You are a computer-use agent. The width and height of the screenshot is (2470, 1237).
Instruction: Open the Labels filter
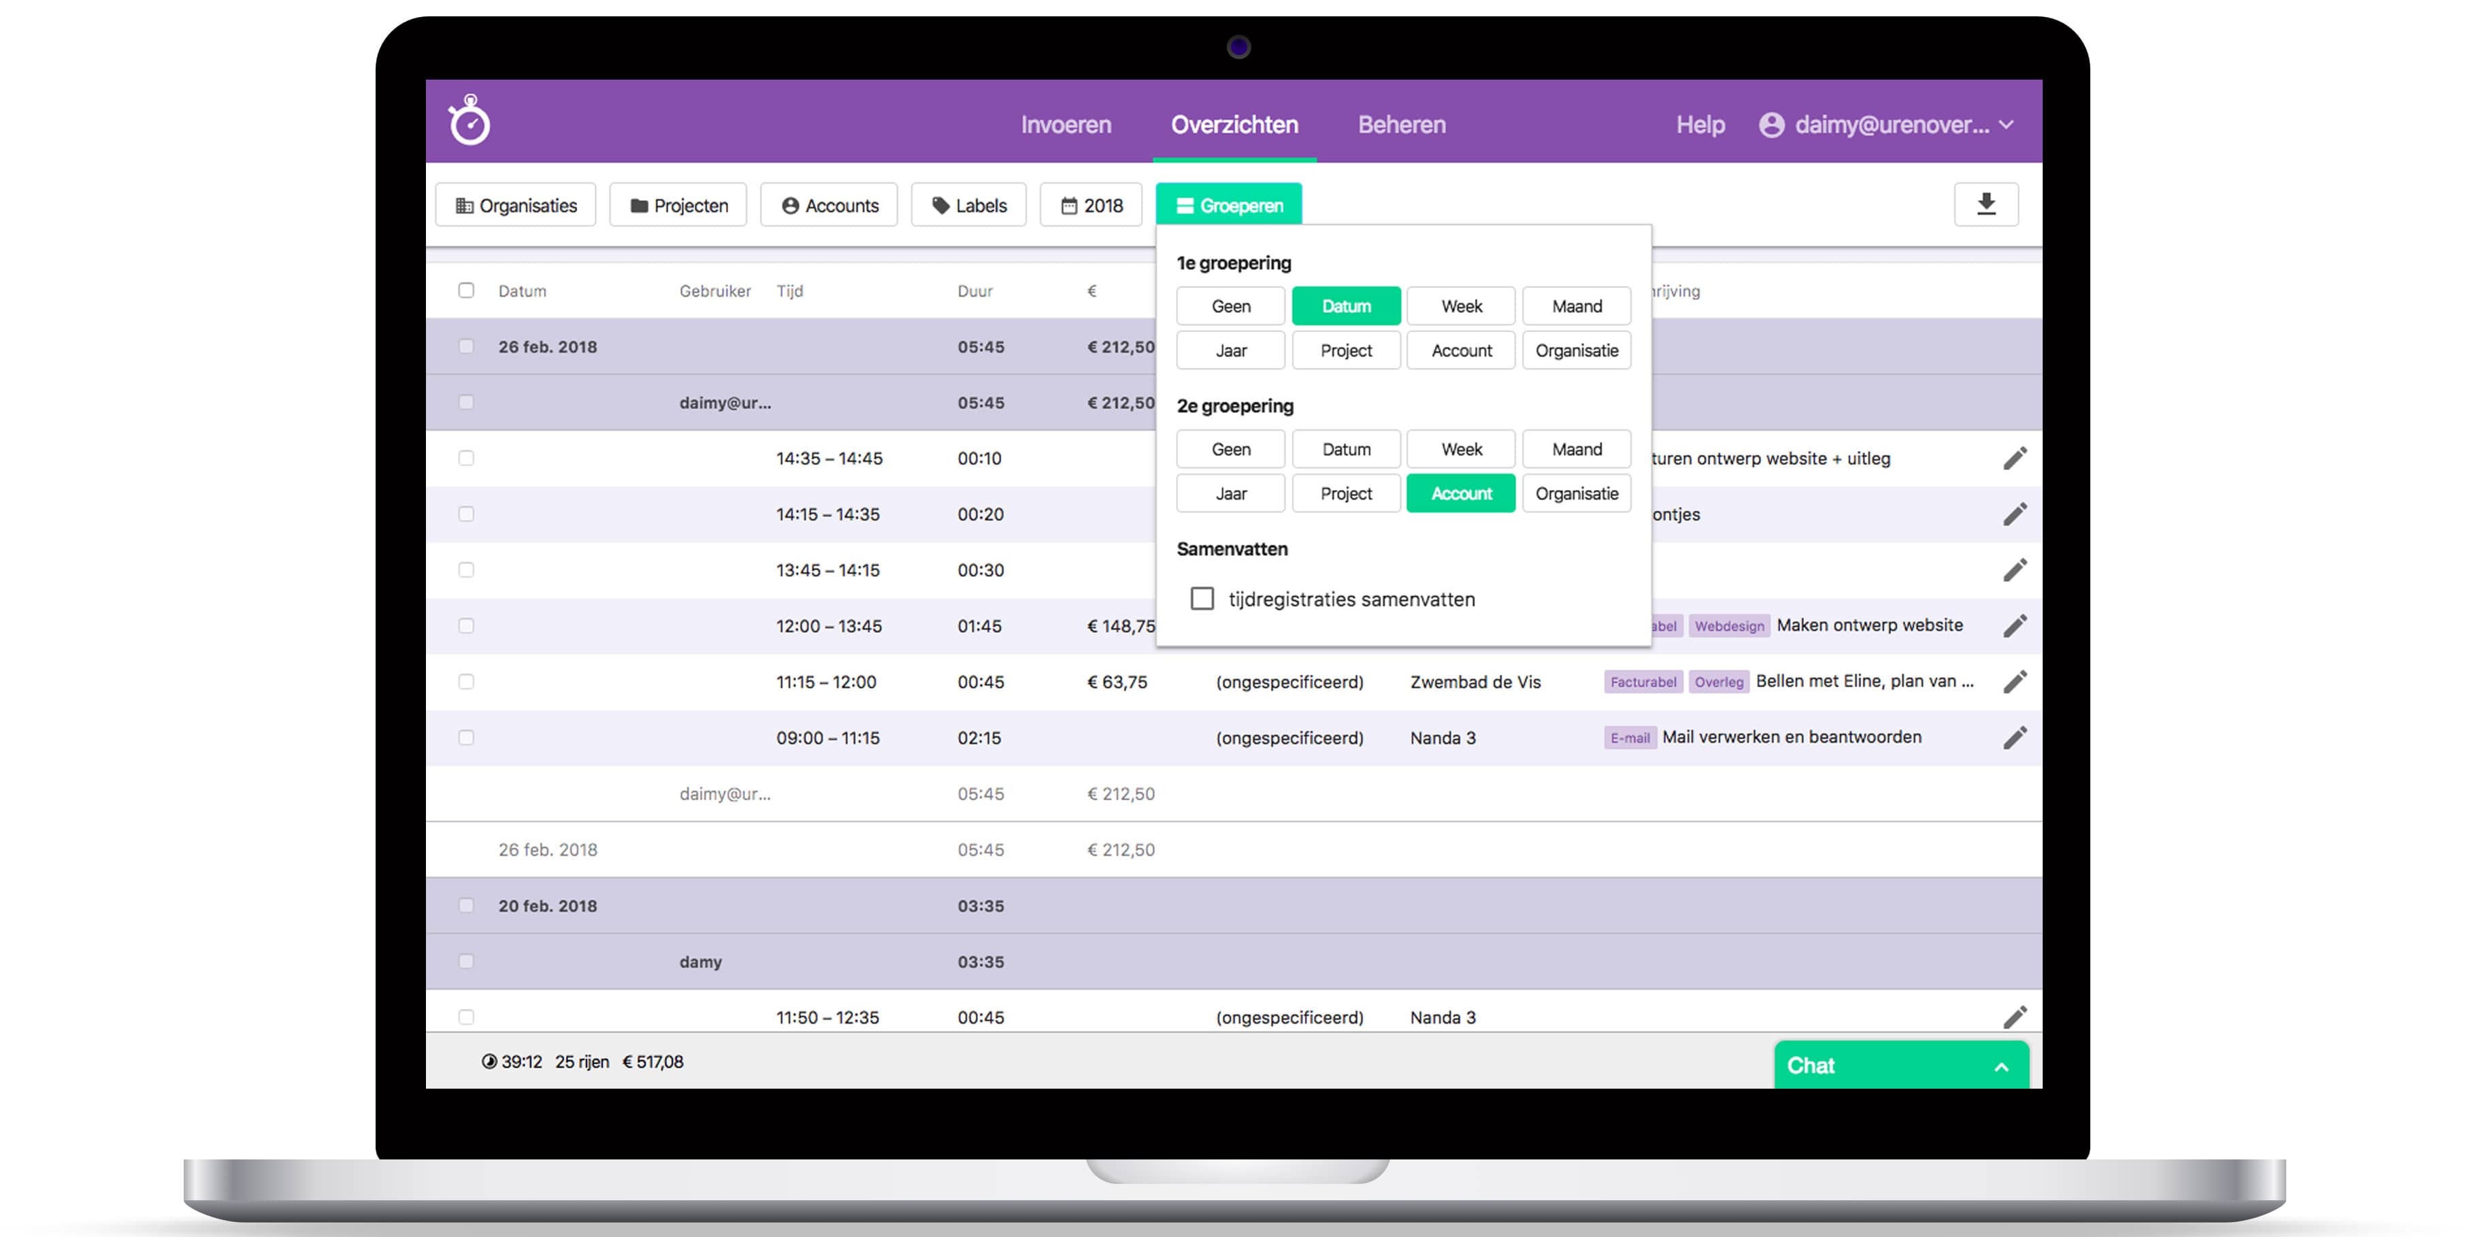click(968, 205)
